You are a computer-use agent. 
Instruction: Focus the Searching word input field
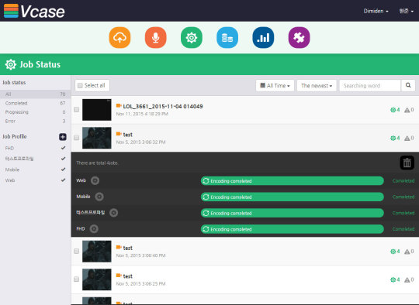tap(370, 86)
